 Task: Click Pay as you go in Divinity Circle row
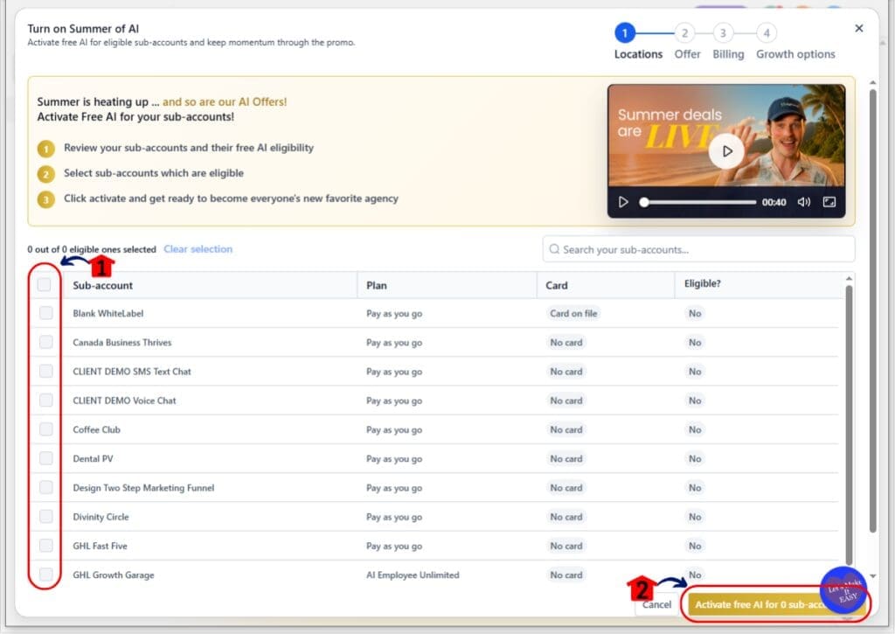tap(394, 517)
